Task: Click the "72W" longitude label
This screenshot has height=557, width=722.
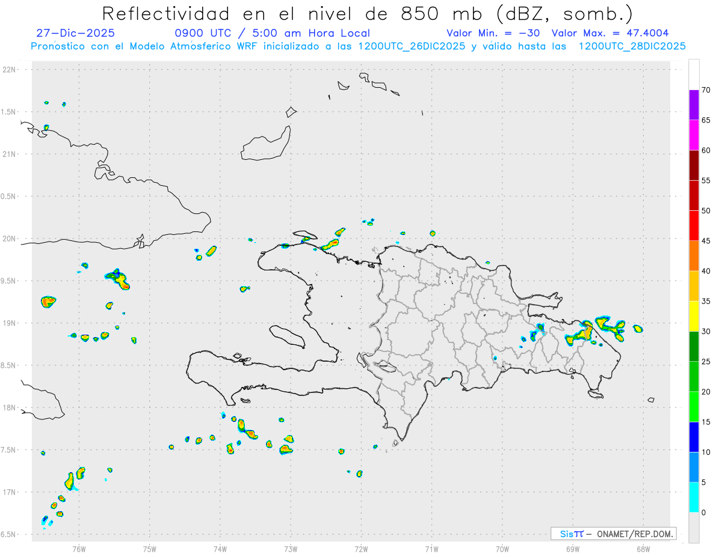Action: 361,549
